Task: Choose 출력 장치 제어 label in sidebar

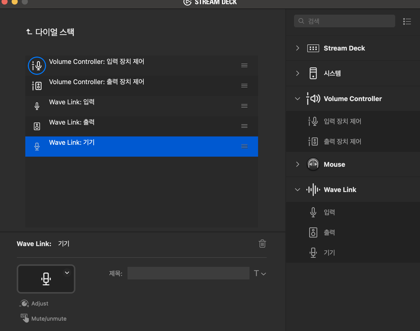Action: coord(343,141)
